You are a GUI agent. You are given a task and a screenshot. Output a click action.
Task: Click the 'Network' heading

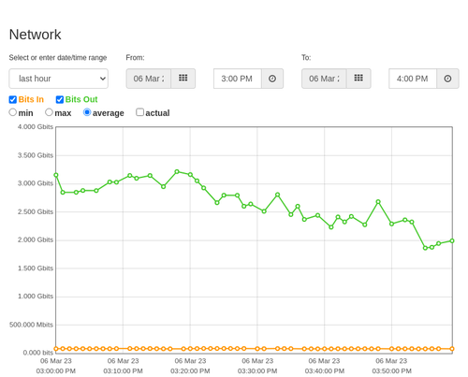(35, 35)
